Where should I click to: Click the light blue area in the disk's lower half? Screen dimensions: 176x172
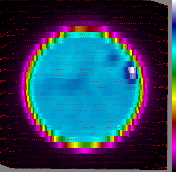coord(83,112)
